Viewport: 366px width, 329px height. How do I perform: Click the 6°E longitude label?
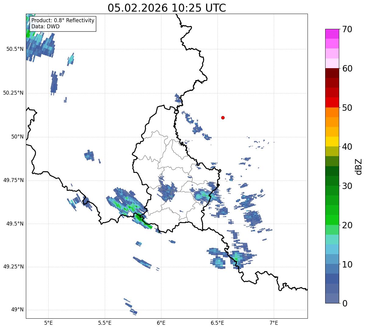pos(161,323)
